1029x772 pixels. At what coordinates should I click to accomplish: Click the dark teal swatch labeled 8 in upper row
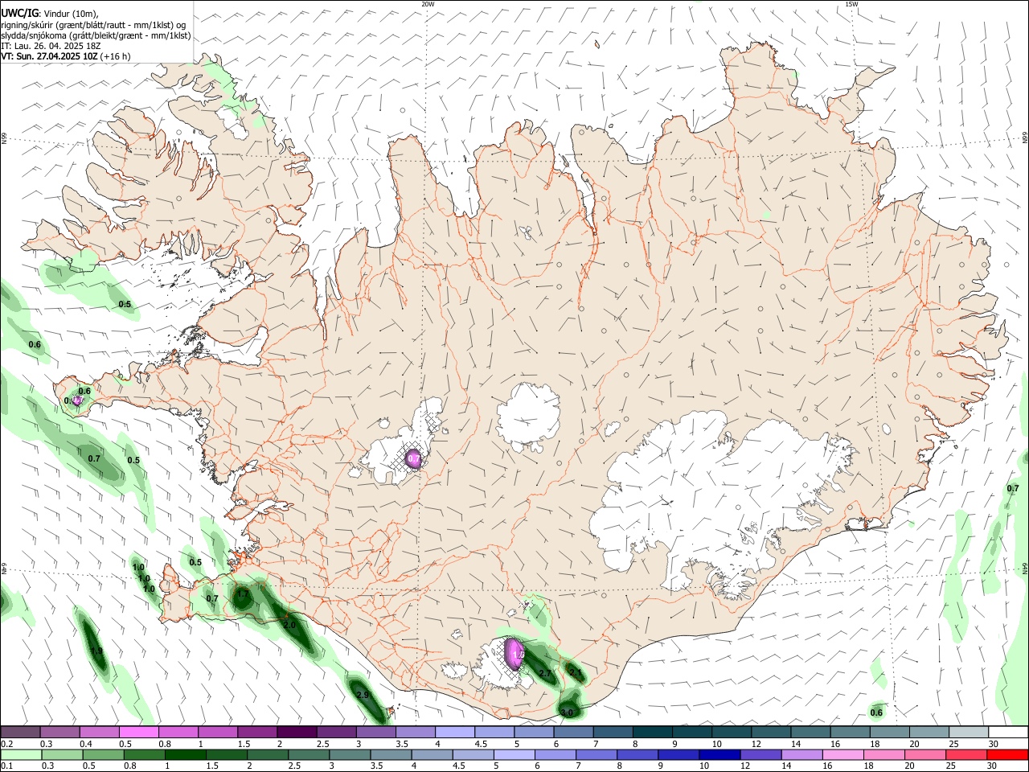click(x=653, y=732)
